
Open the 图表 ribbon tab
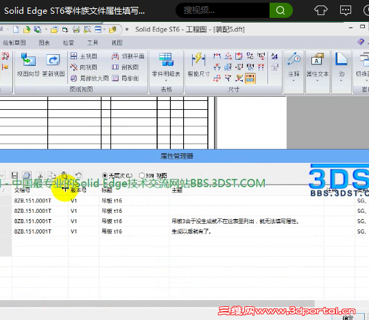pos(44,43)
